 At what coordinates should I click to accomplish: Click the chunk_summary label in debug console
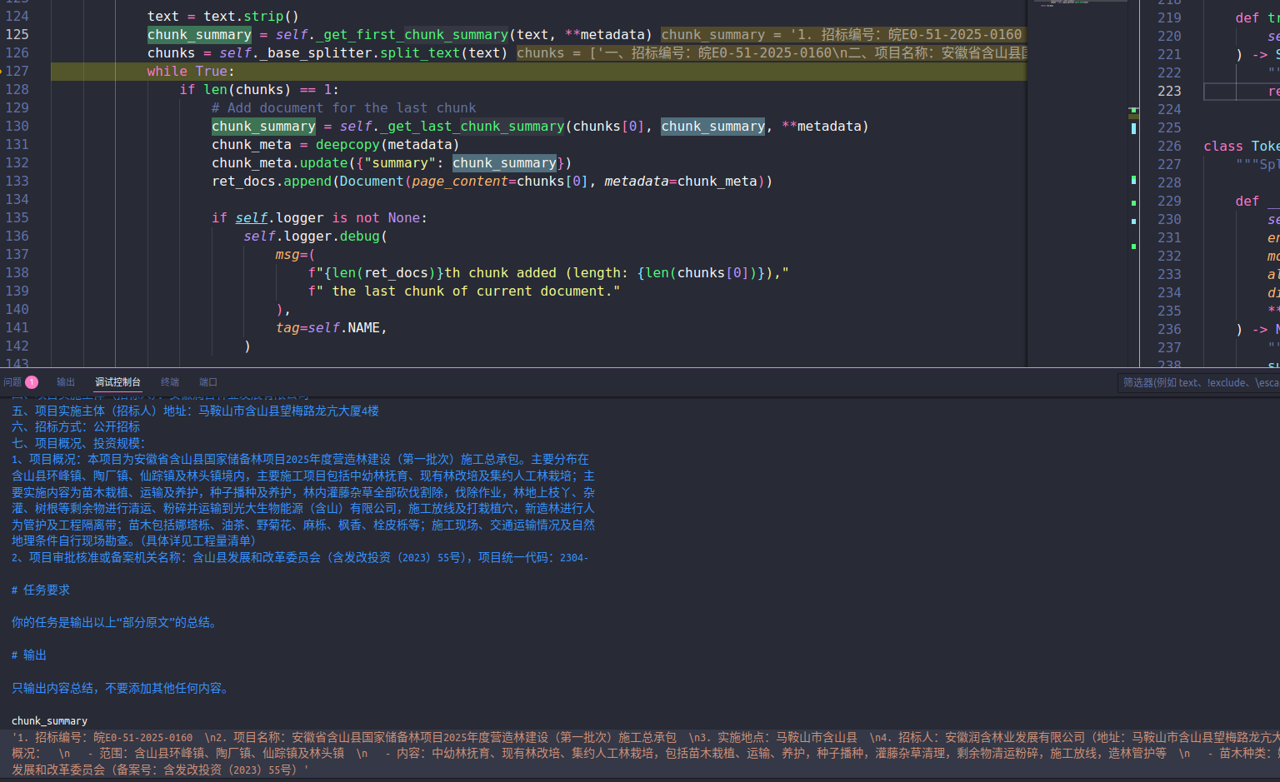pyautogui.click(x=49, y=721)
